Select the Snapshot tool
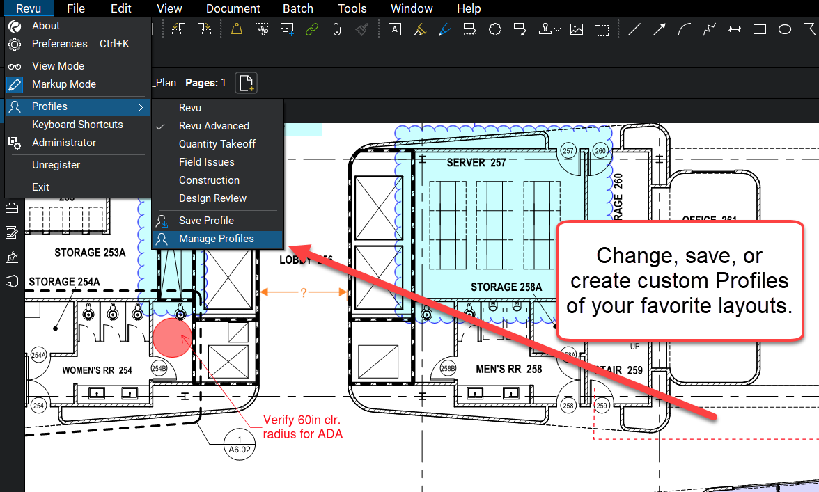Screen dimensions: 819x492 pos(603,29)
